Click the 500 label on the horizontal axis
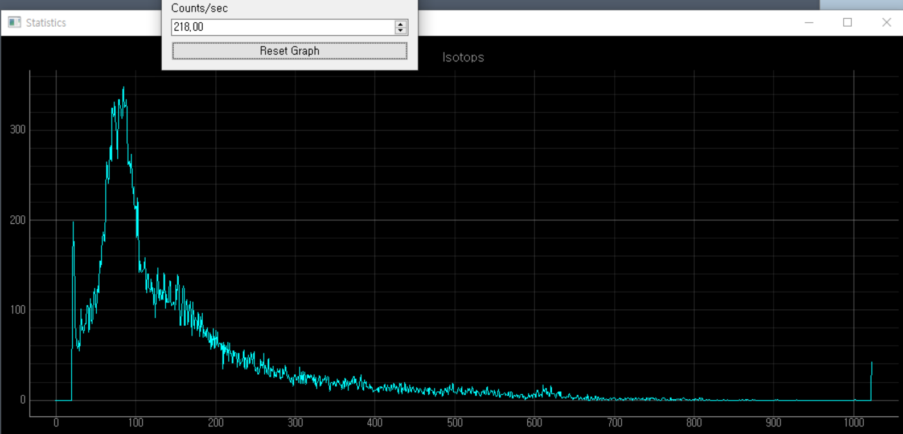The height and width of the screenshot is (434, 903). tap(455, 423)
